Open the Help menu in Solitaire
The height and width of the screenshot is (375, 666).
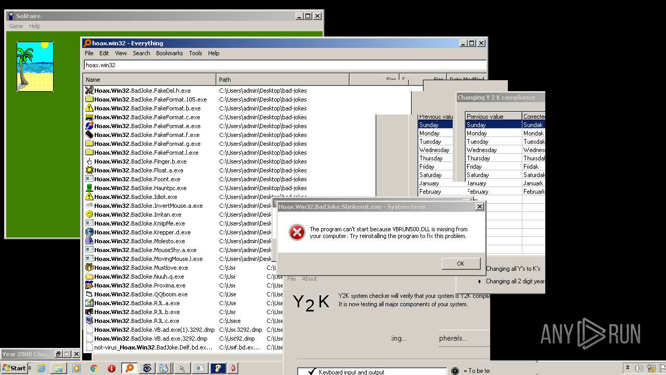click(x=34, y=26)
